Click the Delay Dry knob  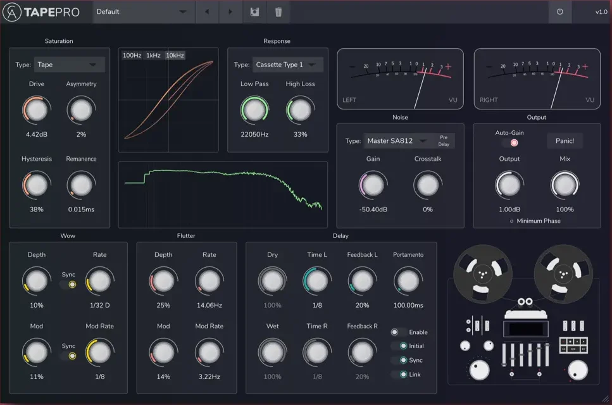coord(272,281)
